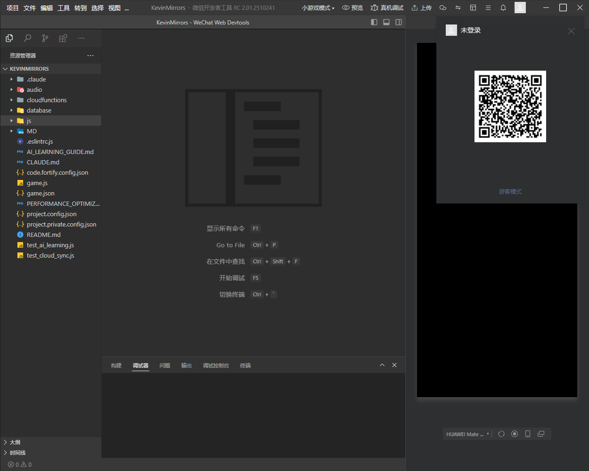Image resolution: width=589 pixels, height=471 pixels.
Task: Click the notification bell icon
Action: [503, 8]
